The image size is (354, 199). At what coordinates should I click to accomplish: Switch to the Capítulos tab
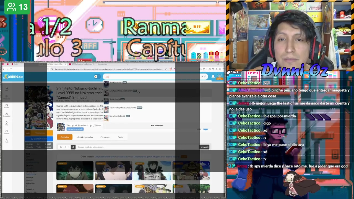64,137
